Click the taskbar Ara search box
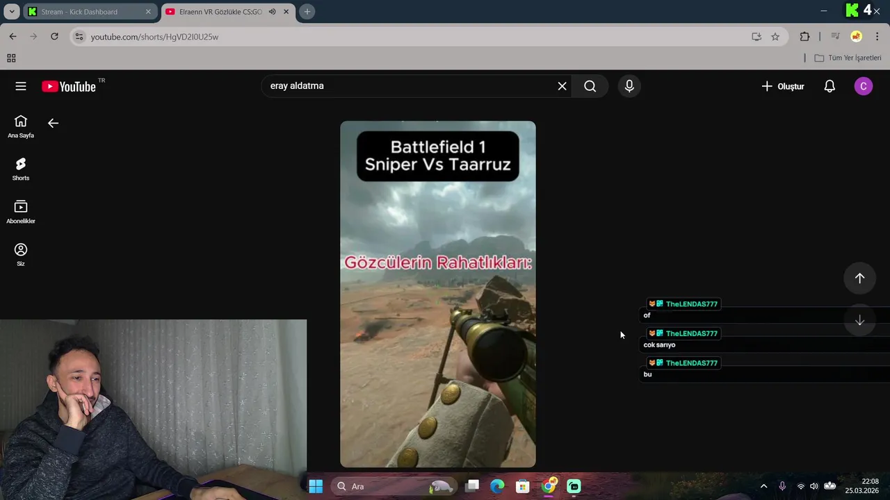This screenshot has width=890, height=500. click(394, 486)
